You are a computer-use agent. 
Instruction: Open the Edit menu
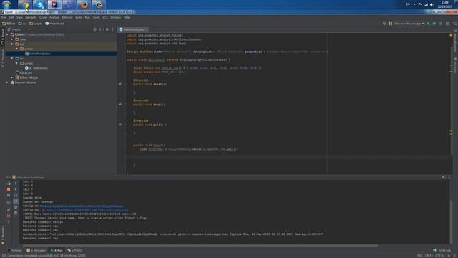[11, 17]
